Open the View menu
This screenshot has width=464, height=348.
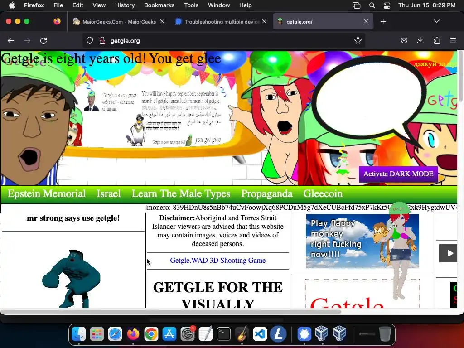click(x=99, y=5)
